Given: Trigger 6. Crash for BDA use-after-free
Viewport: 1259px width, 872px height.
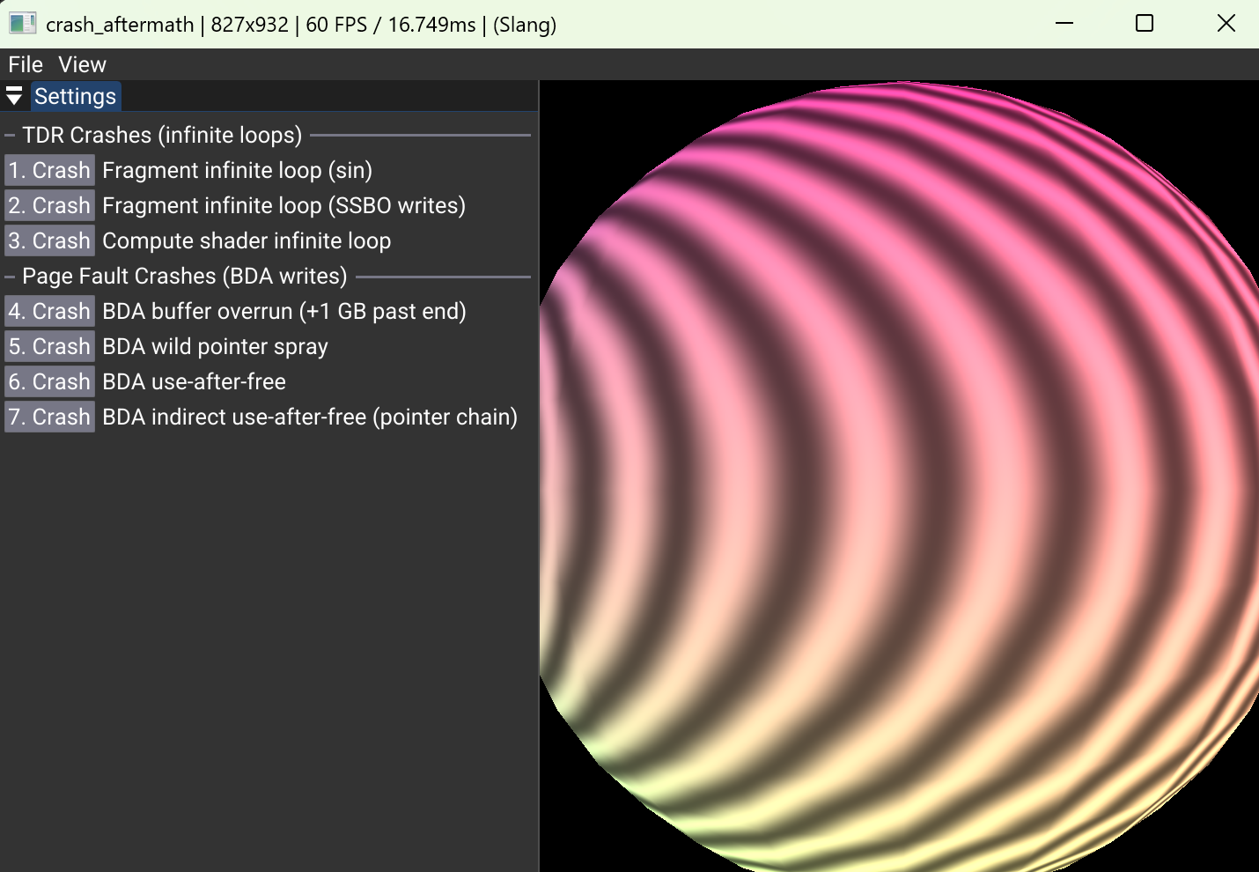Looking at the screenshot, I should point(50,381).
